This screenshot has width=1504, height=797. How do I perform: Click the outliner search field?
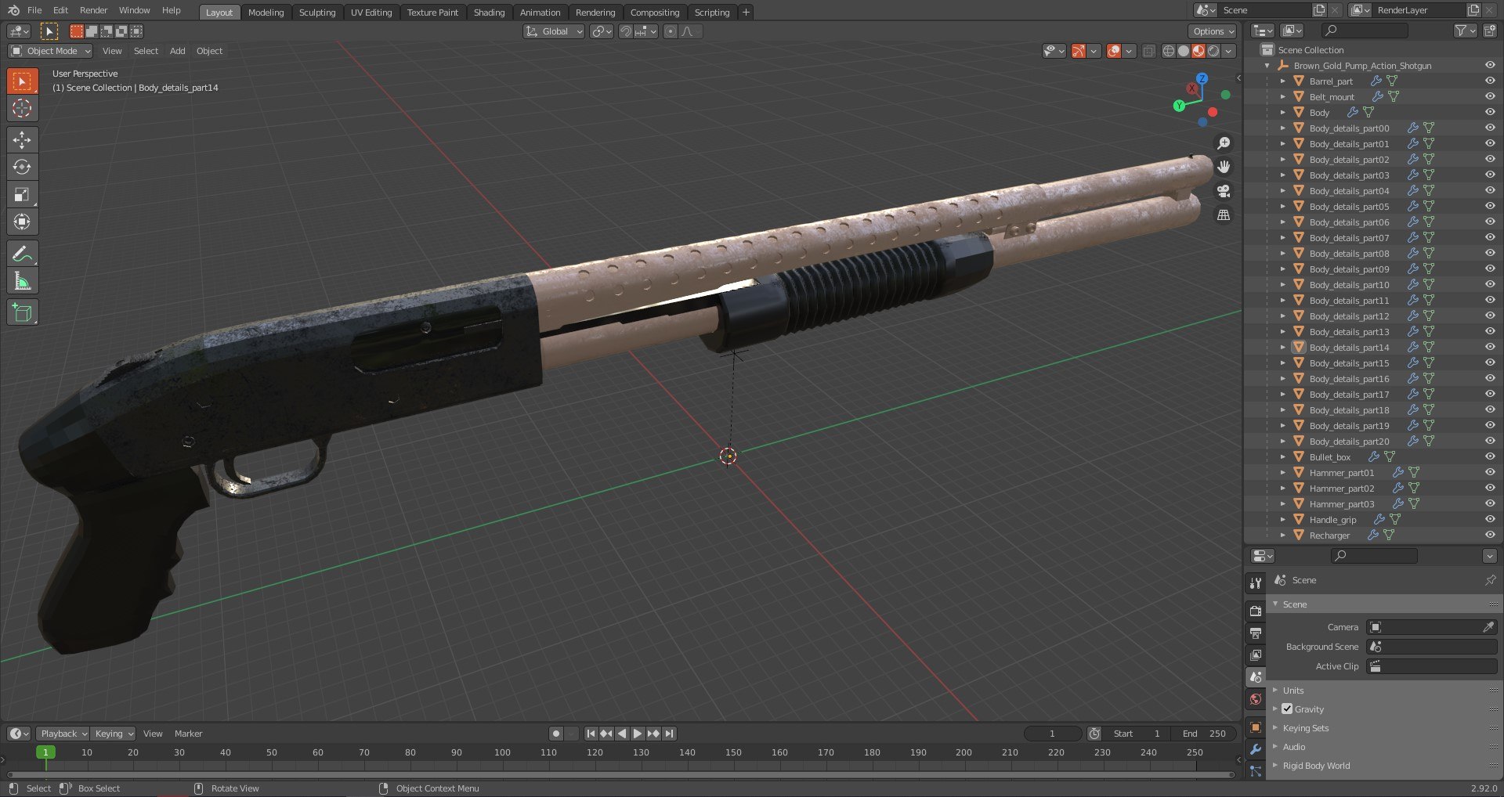[1365, 31]
